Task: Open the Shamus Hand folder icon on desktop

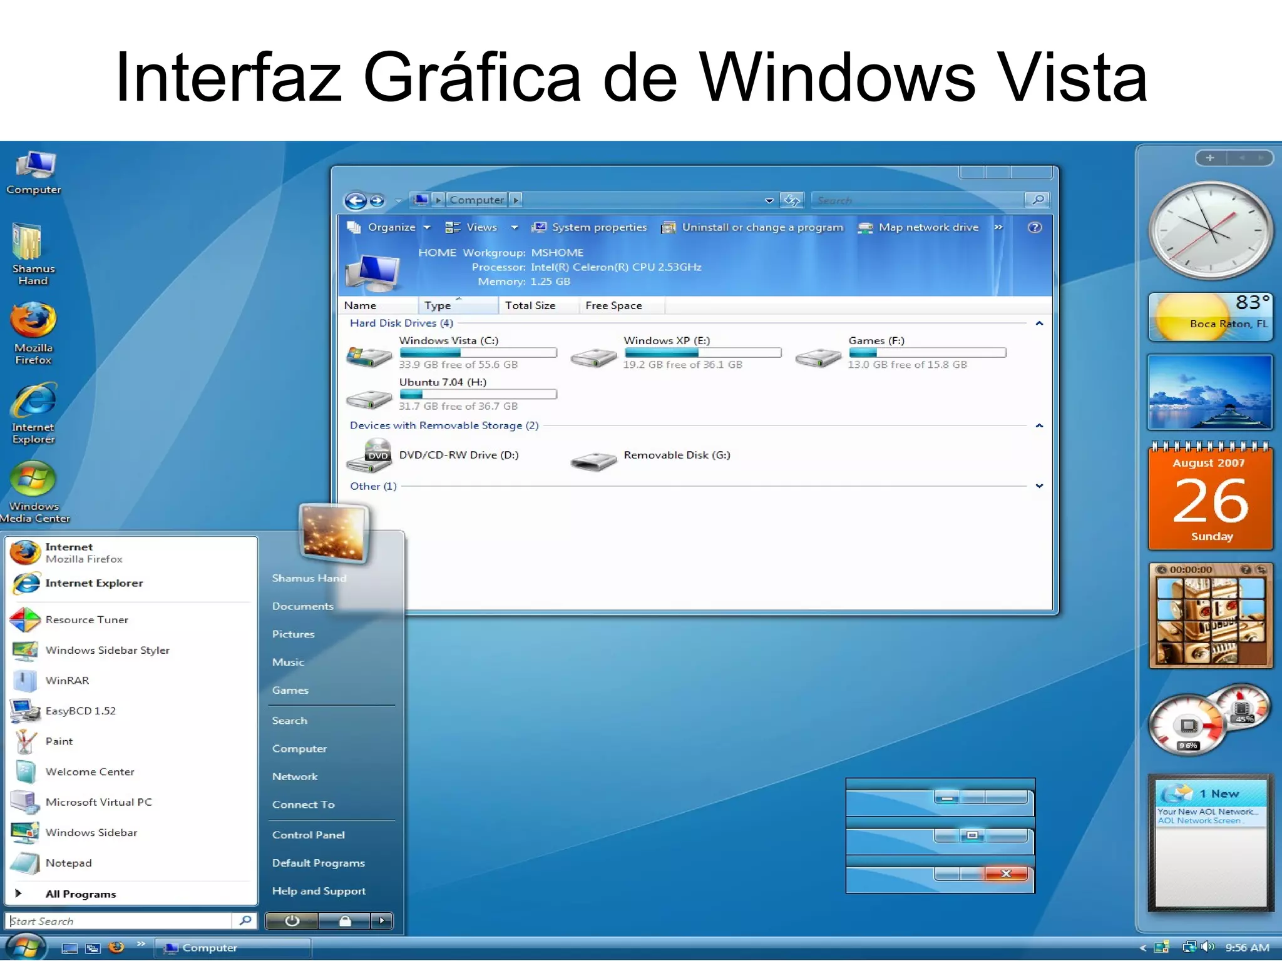Action: (x=33, y=254)
